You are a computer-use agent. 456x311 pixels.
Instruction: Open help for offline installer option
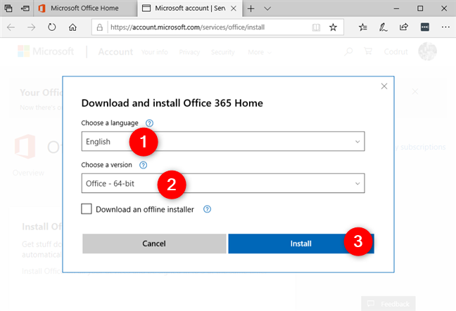click(207, 209)
